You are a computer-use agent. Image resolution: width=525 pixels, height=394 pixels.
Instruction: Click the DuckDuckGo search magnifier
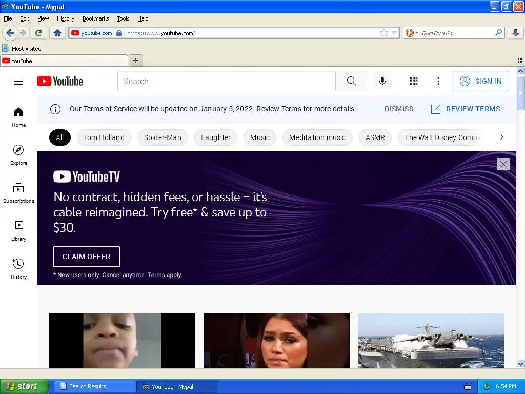tap(498, 33)
